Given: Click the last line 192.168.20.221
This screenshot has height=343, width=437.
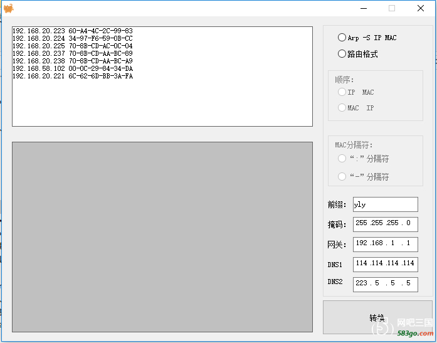Looking at the screenshot, I should (72, 76).
